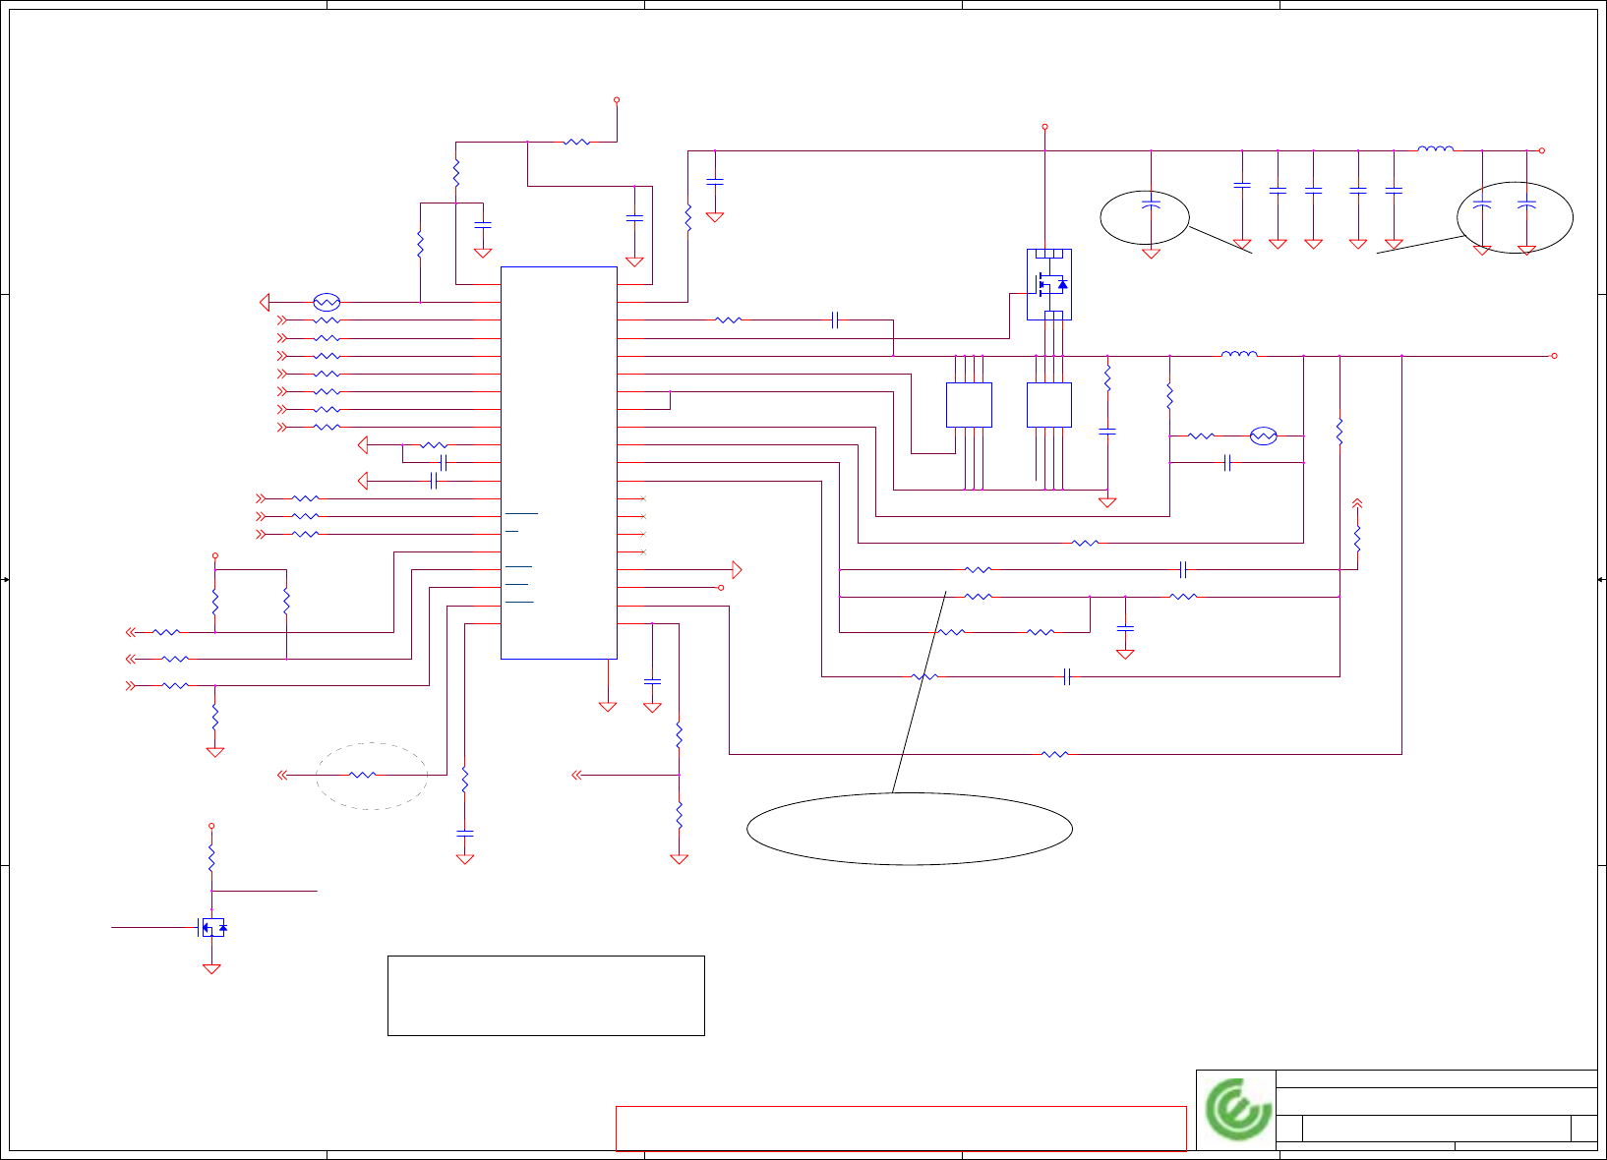Click the terminal circle ending the middle output rail
The width and height of the screenshot is (1607, 1160).
pos(1554,356)
